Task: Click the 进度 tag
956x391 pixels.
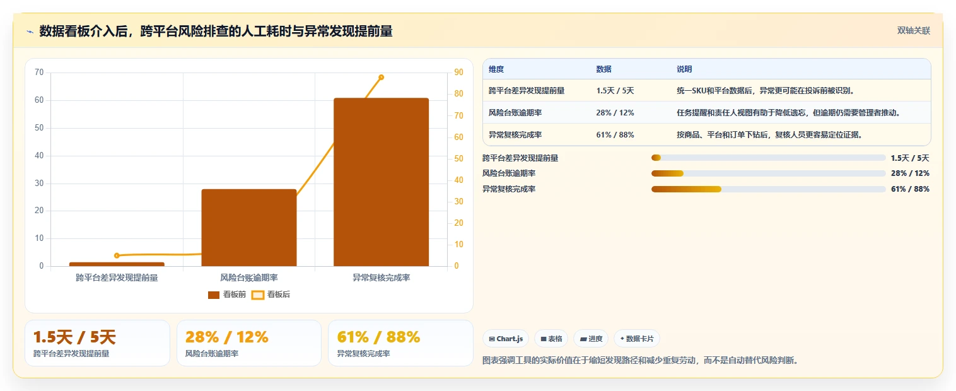Action: point(591,339)
